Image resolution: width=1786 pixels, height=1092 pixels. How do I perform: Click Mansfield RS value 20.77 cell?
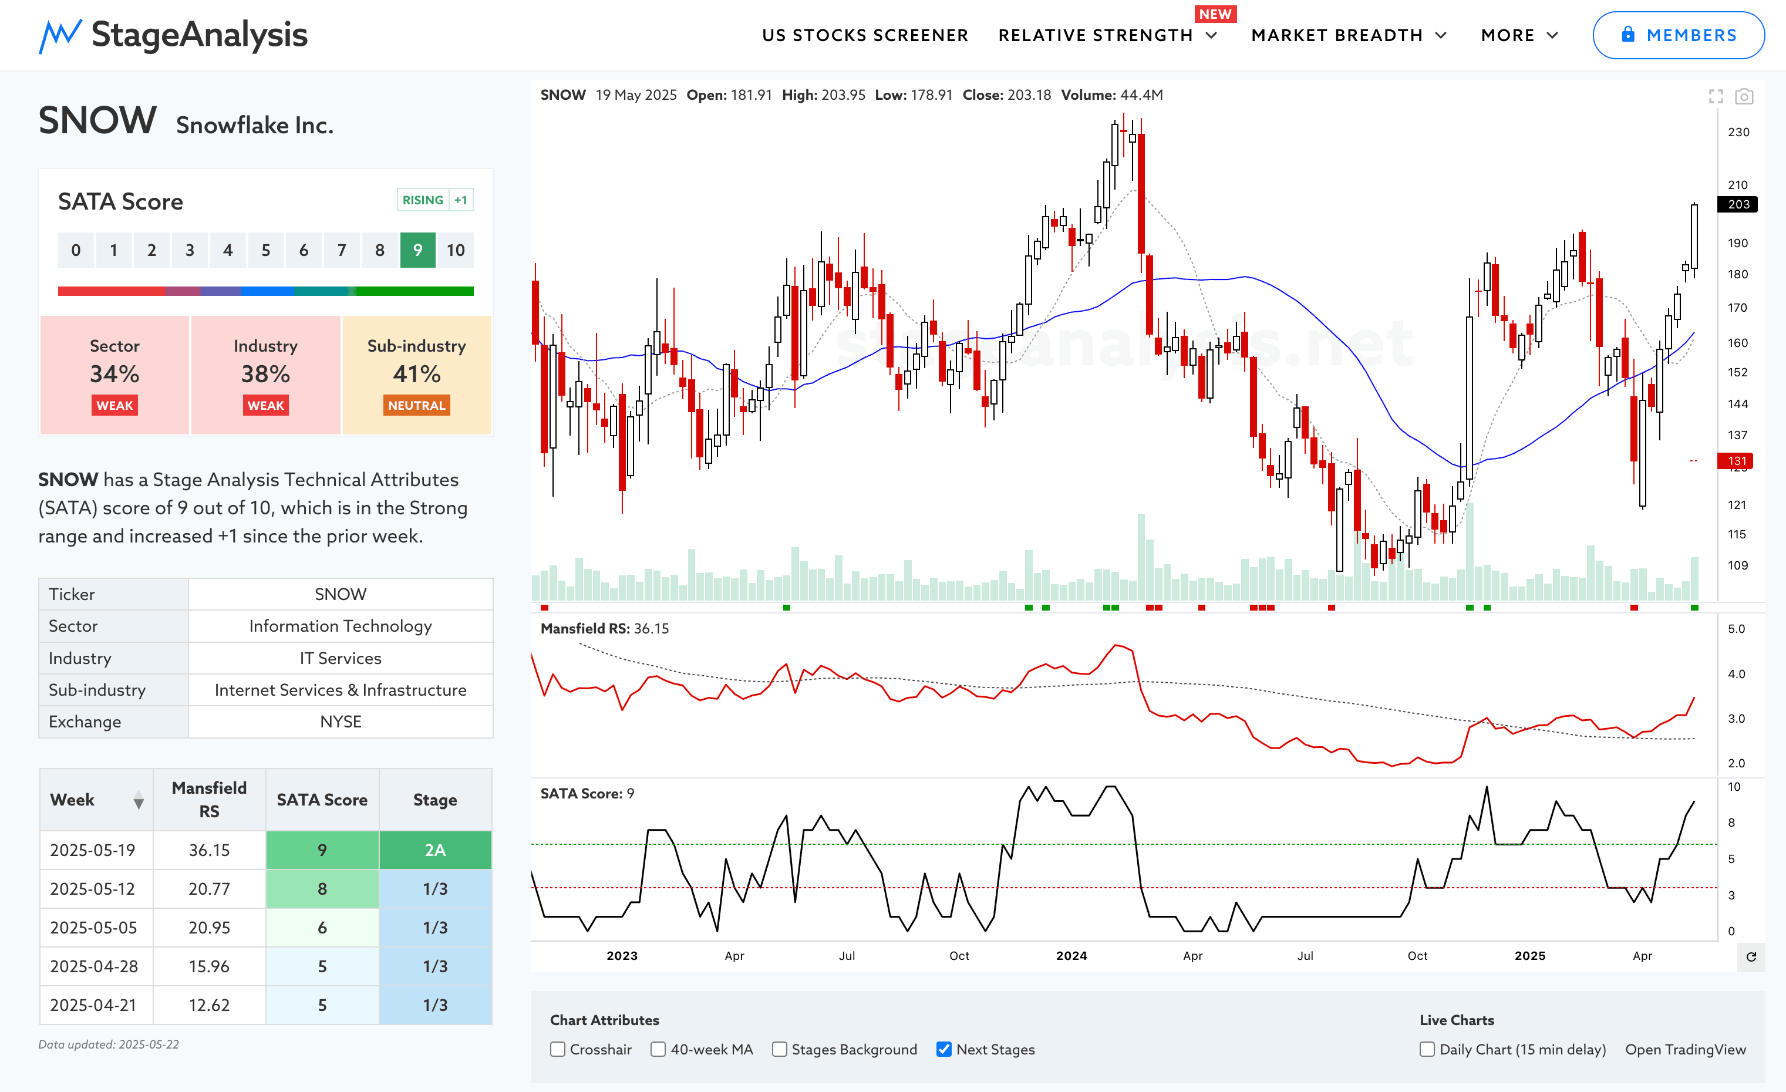[210, 889]
